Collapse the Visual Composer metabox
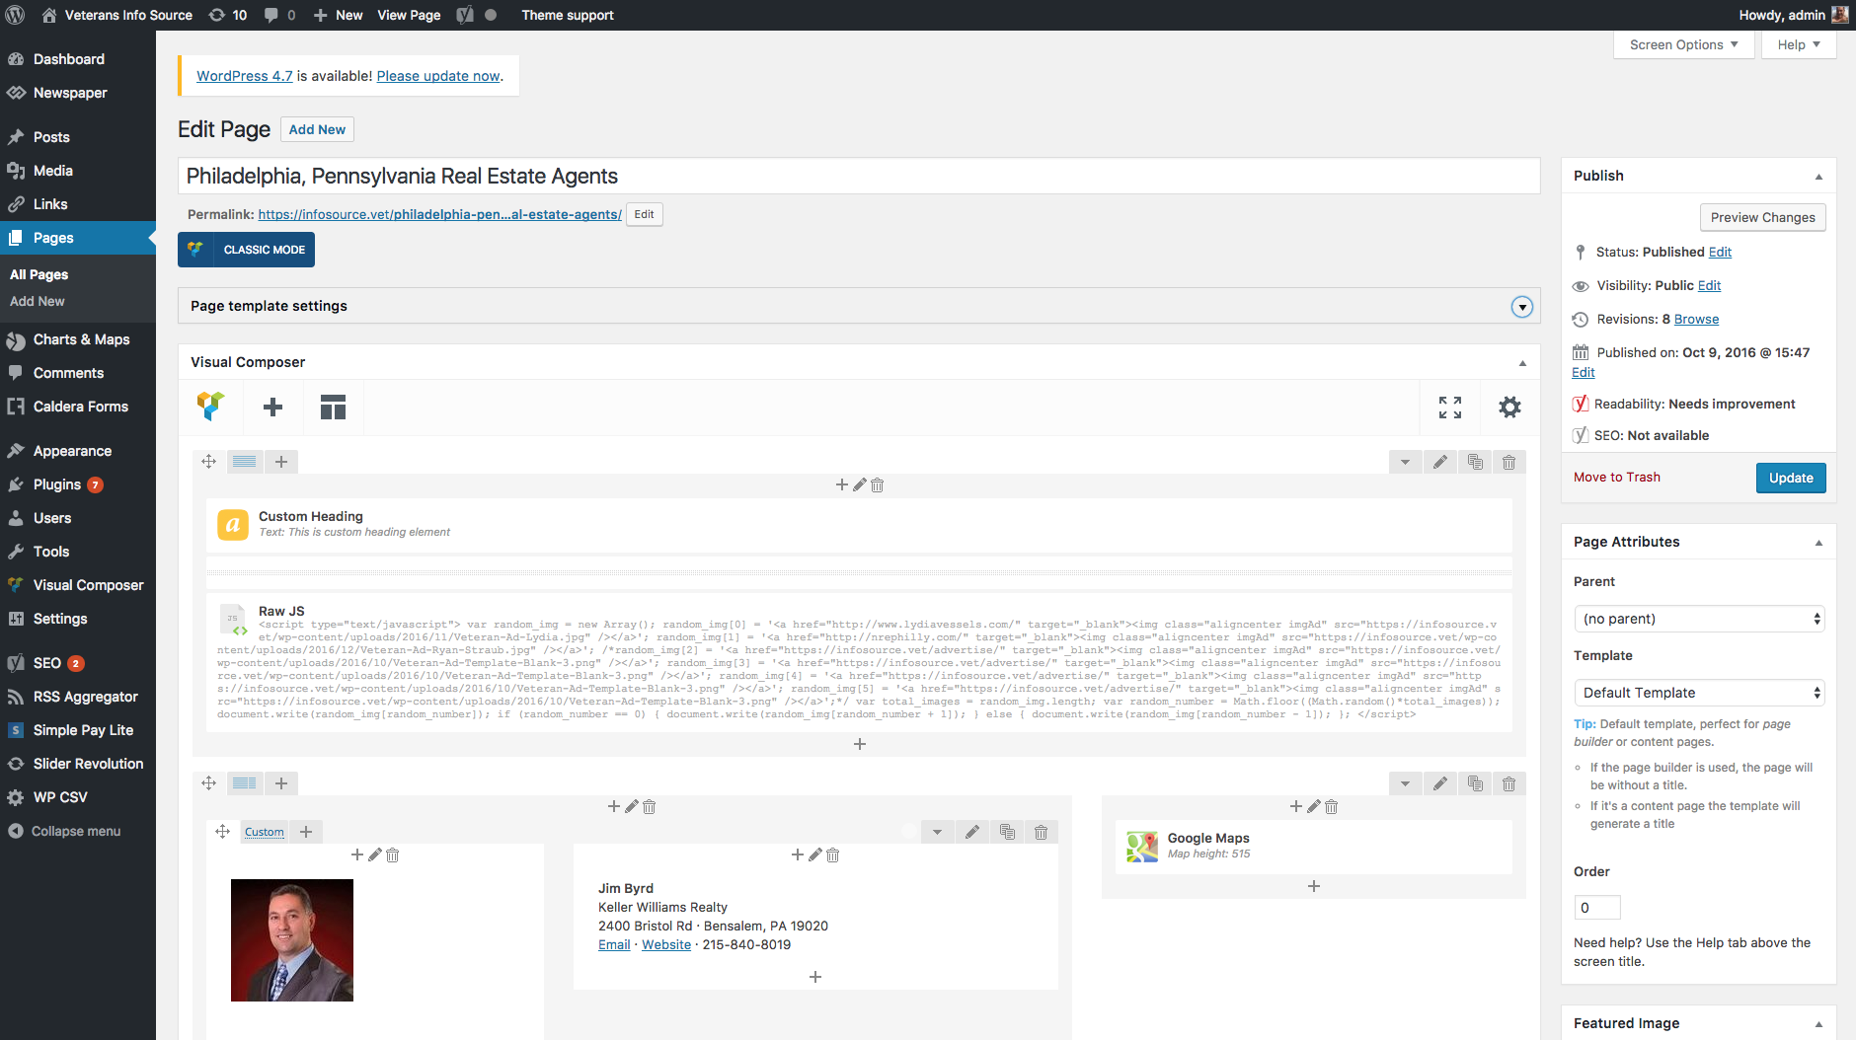This screenshot has width=1856, height=1040. tap(1522, 363)
